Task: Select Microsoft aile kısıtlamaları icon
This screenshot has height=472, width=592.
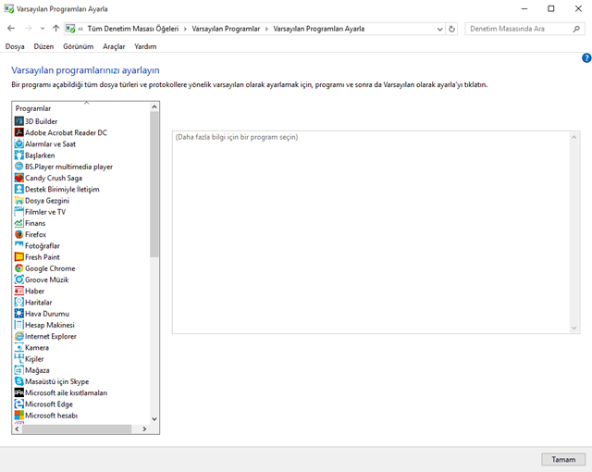Action: 18,392
